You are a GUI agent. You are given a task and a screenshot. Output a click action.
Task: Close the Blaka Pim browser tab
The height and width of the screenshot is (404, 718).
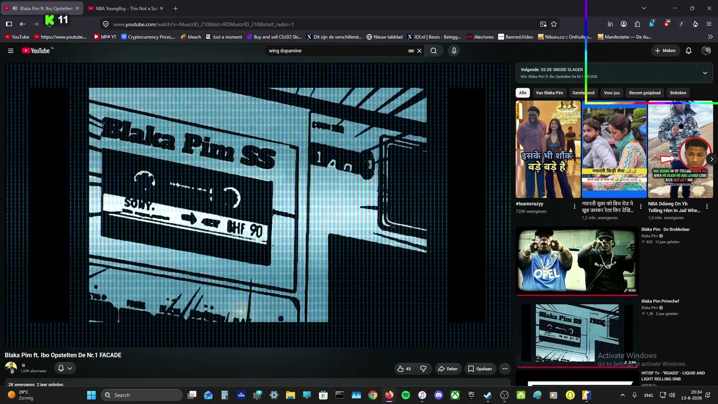(77, 8)
